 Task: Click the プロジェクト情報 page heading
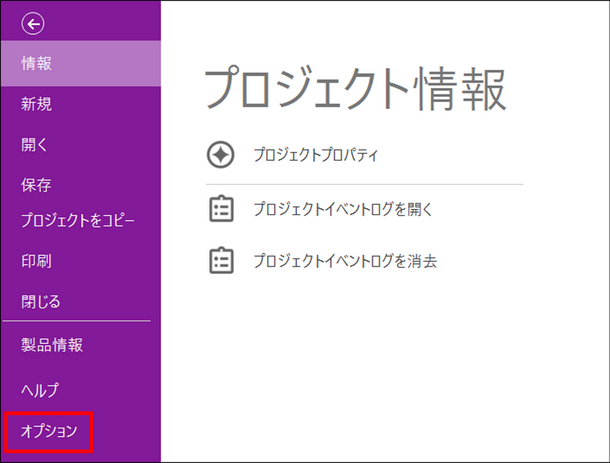[355, 89]
